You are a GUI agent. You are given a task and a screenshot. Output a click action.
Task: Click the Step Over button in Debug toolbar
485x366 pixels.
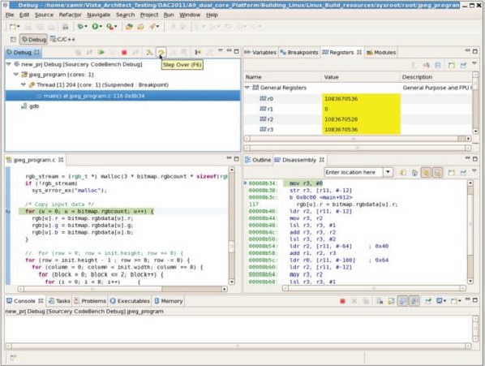click(161, 52)
